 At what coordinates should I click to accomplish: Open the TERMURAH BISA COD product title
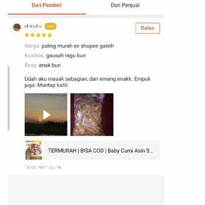click(101, 151)
